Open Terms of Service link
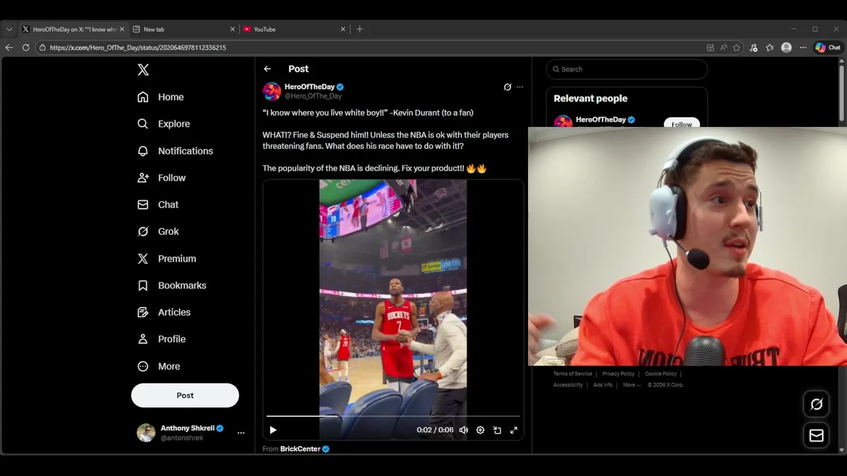 (x=572, y=374)
